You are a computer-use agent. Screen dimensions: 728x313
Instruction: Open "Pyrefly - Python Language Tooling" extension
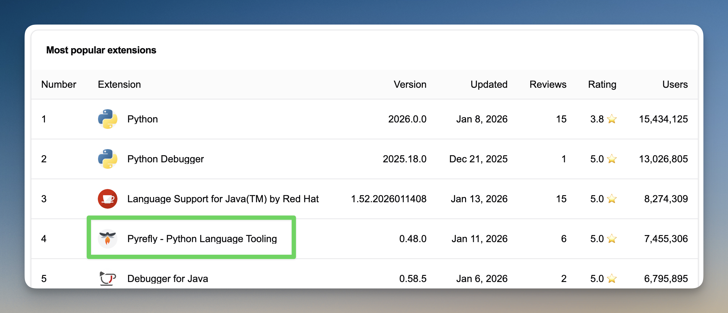click(x=202, y=239)
